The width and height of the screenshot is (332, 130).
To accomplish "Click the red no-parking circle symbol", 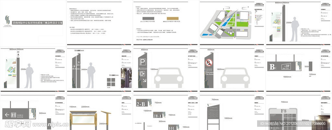I will click(x=208, y=63).
